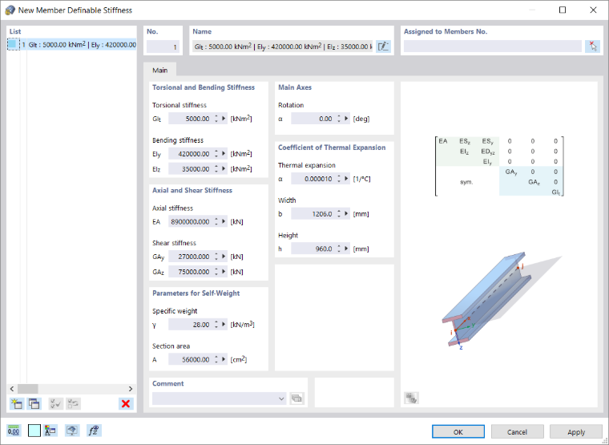Confirm with the OK button
The image size is (609, 445).
click(x=458, y=432)
